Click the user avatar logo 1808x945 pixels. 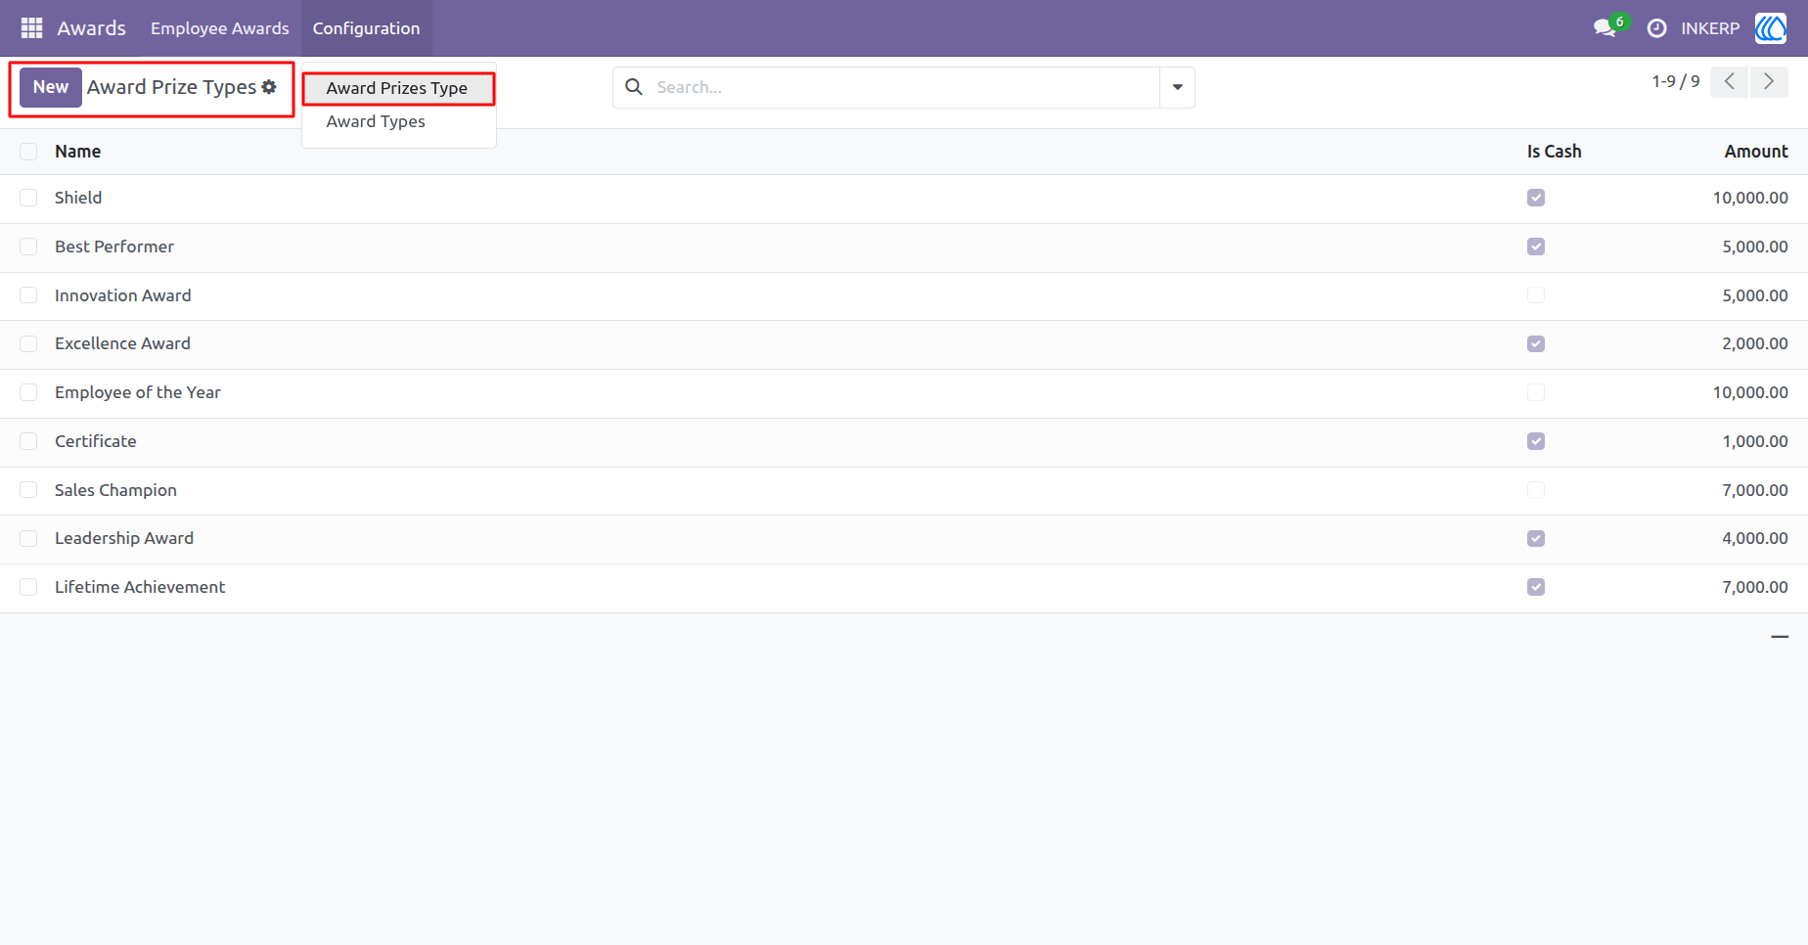pos(1771,28)
